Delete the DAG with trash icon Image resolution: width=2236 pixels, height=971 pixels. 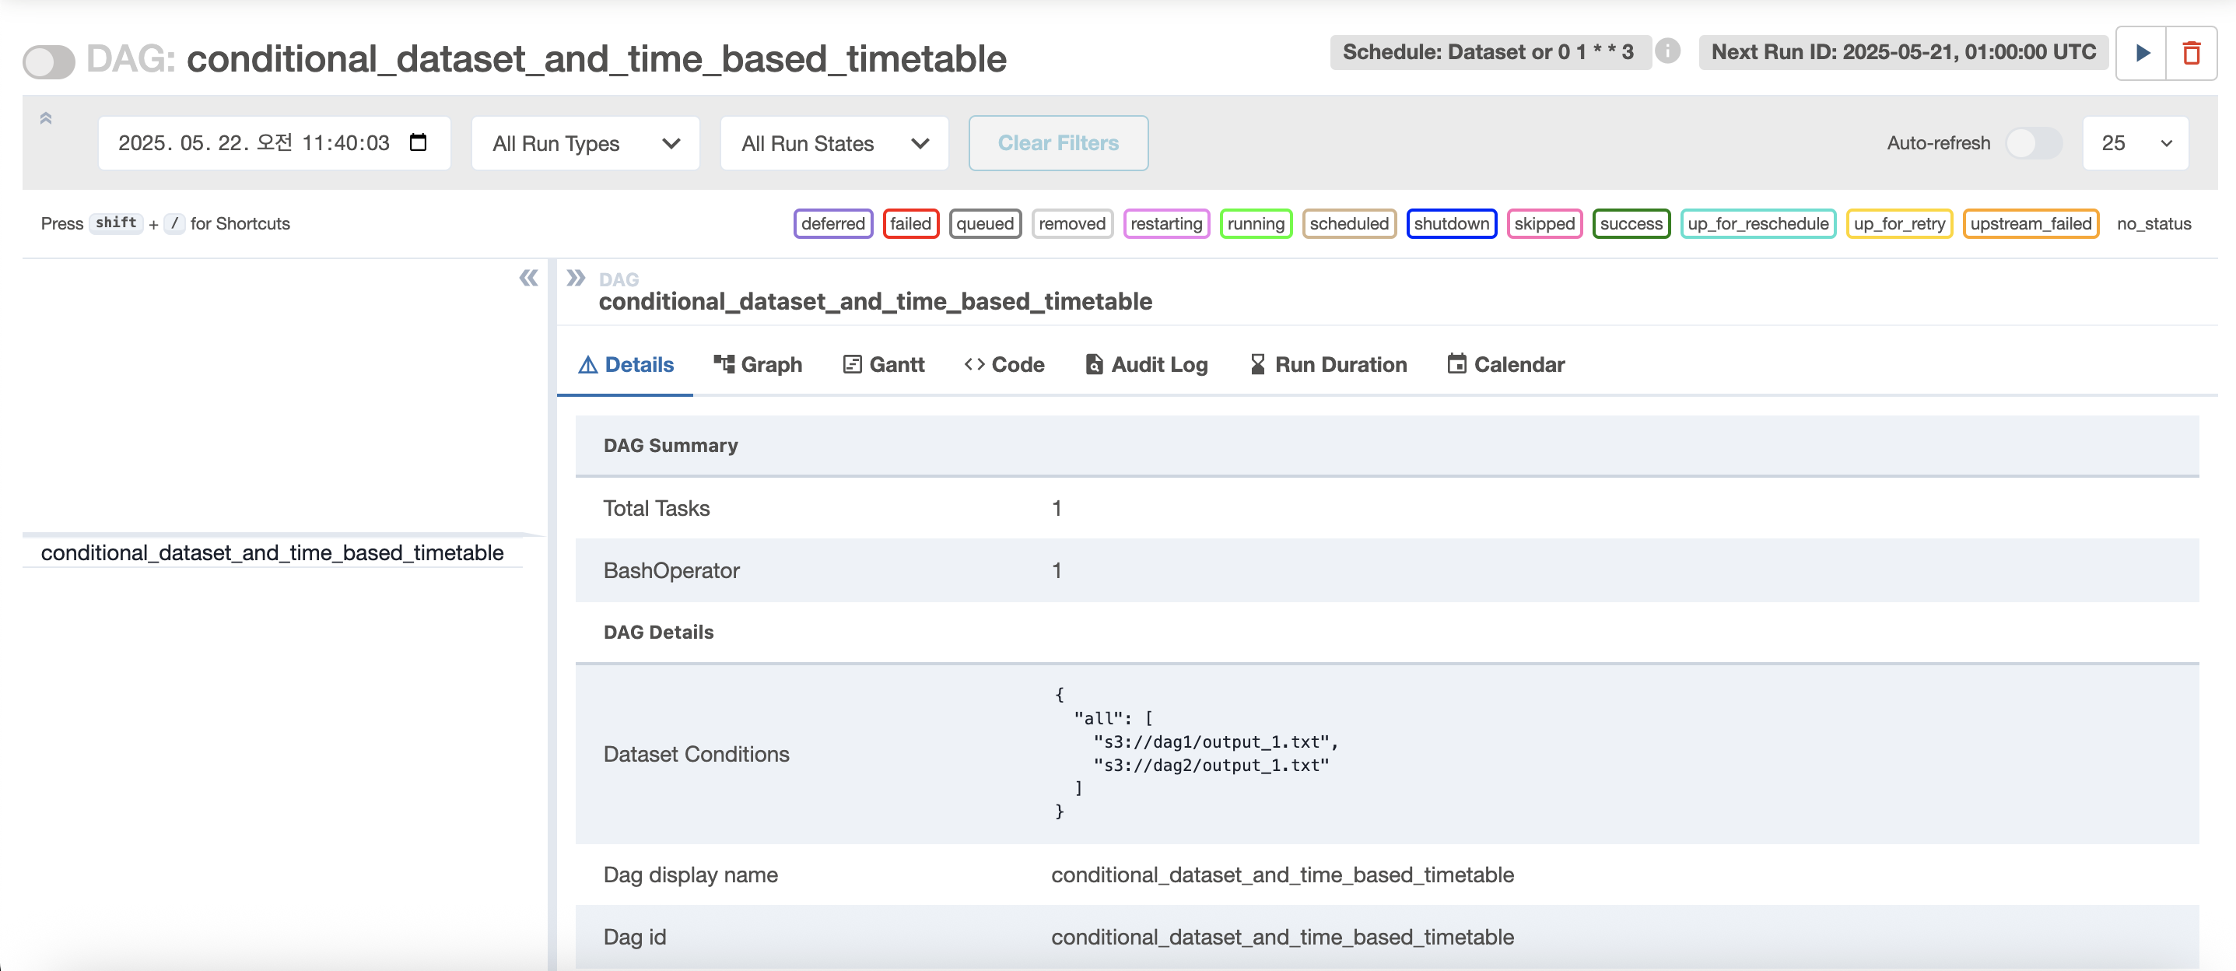2192,53
